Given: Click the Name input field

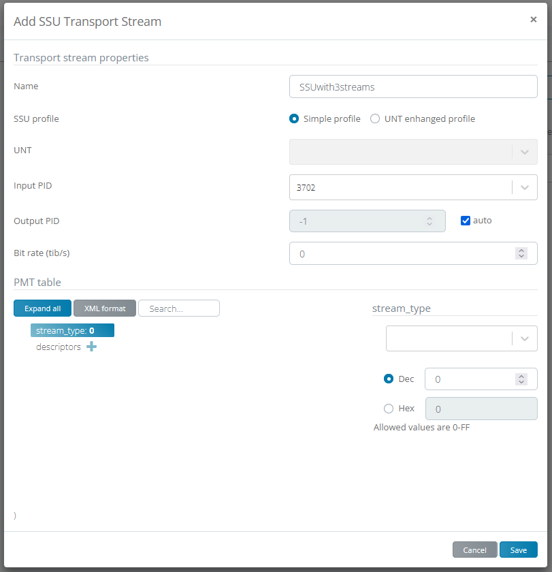Looking at the screenshot, I should (413, 87).
